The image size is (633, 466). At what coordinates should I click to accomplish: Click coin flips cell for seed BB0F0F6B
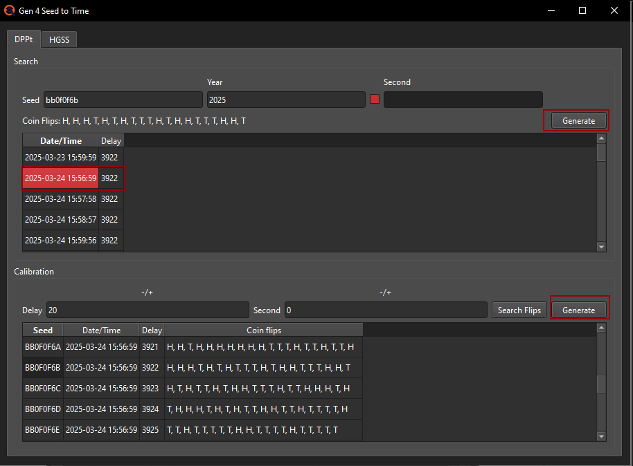[x=264, y=368]
